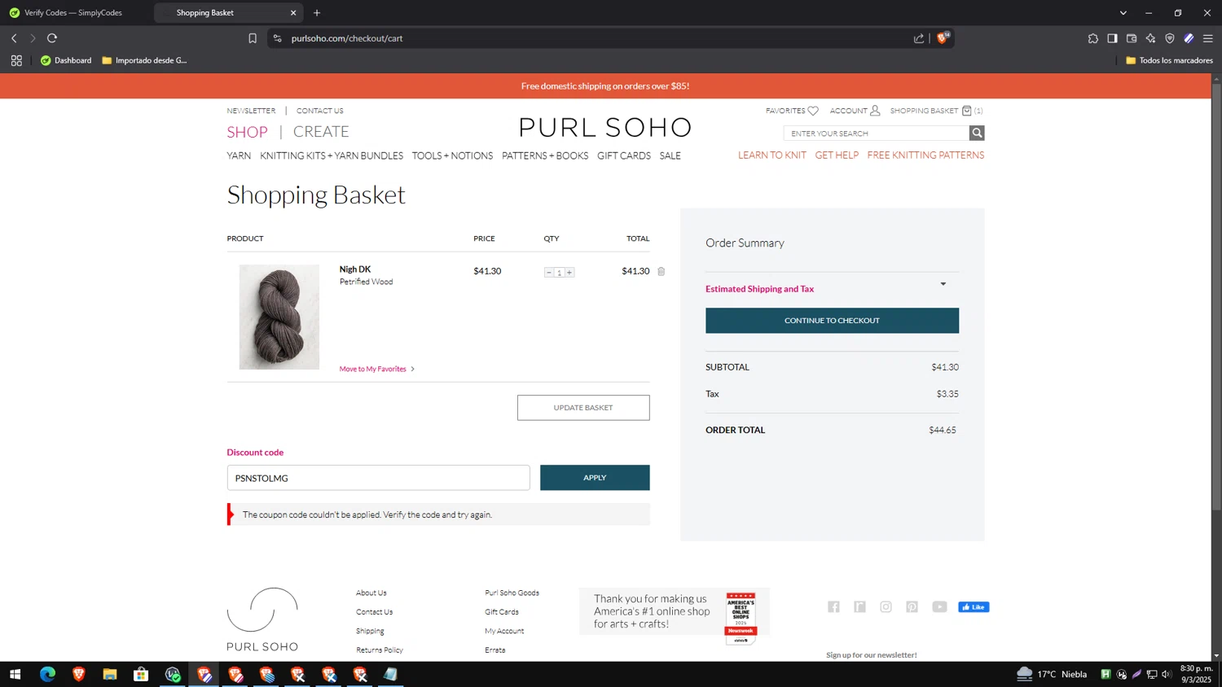Open browser main menu hamburger
Viewport: 1222px width, 687px height.
click(1208, 38)
